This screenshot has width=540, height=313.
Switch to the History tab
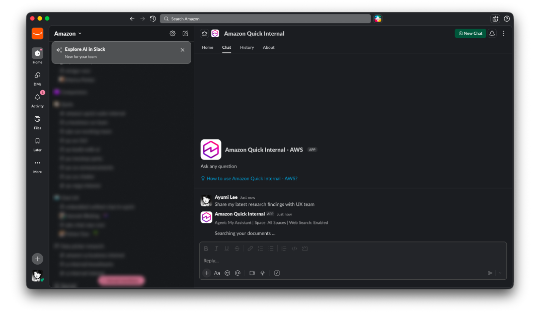click(x=247, y=47)
